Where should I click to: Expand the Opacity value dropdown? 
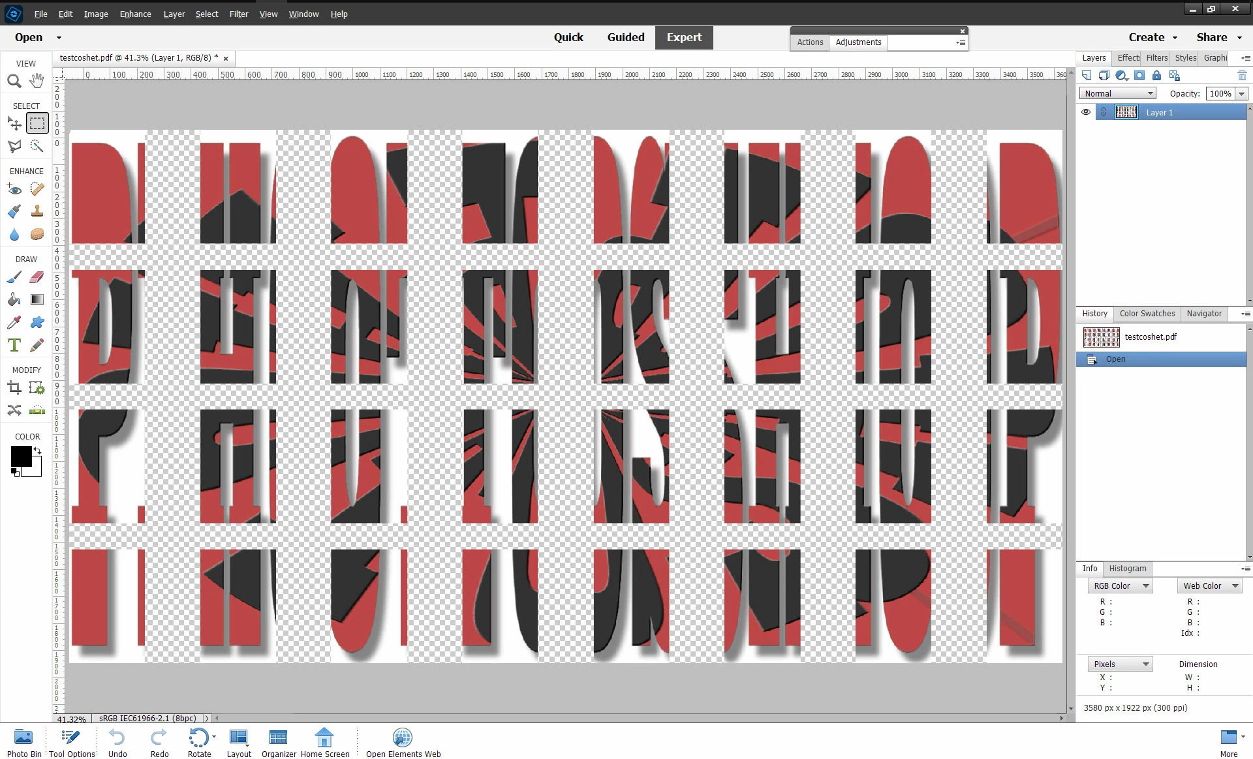(x=1242, y=94)
